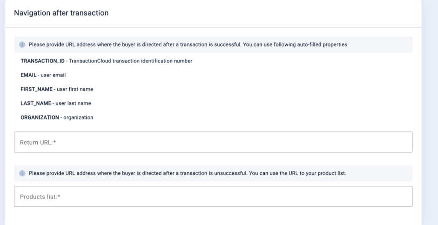Select the LAST_NAME property label
The image size is (438, 225).
click(36, 103)
